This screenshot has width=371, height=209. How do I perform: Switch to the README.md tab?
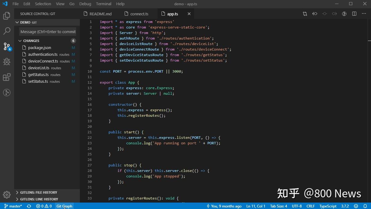click(x=100, y=14)
